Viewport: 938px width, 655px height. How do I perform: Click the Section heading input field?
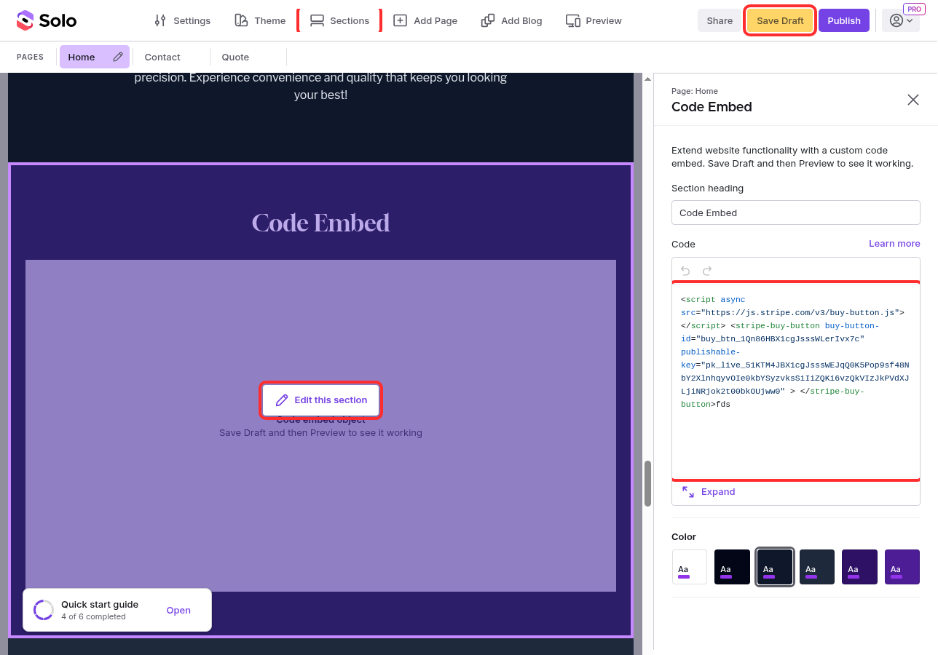pos(796,213)
